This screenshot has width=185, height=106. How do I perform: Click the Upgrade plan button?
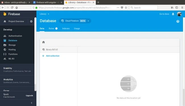pos(29,95)
